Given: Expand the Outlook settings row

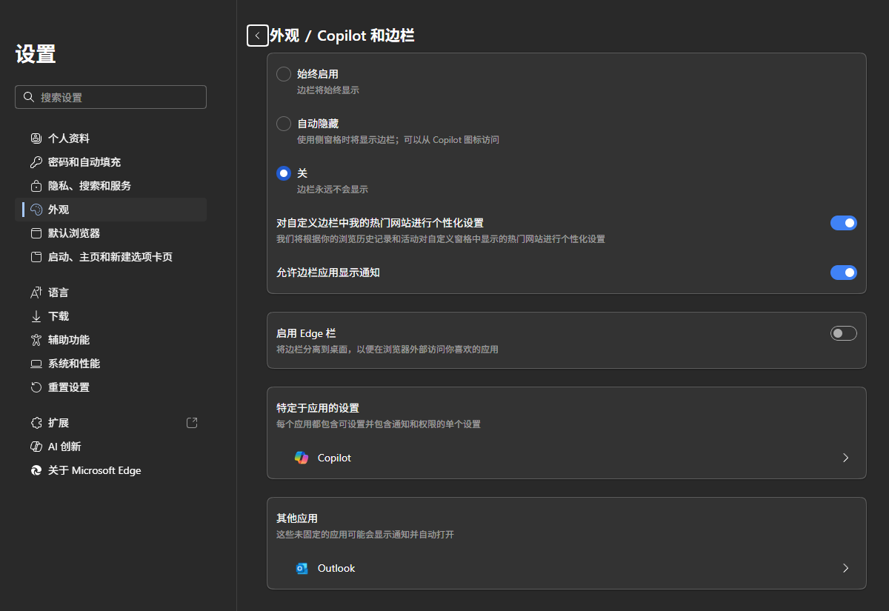Looking at the screenshot, I should (x=845, y=568).
